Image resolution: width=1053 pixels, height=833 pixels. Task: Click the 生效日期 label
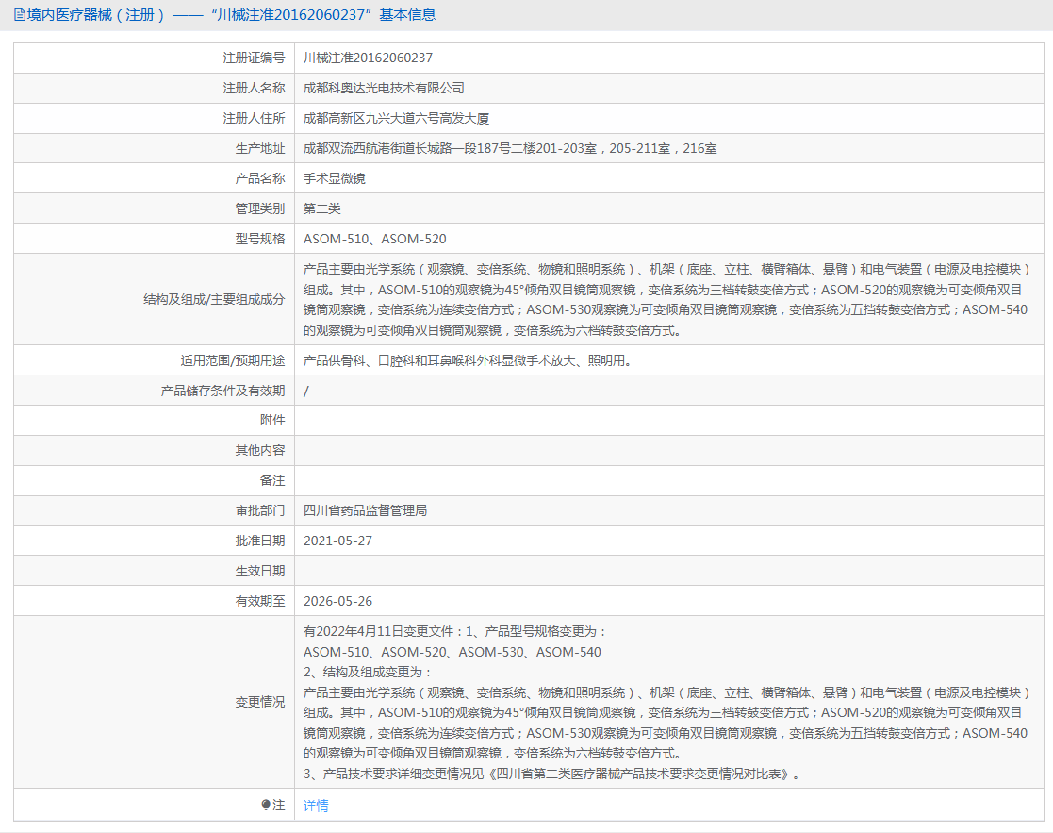pos(260,571)
